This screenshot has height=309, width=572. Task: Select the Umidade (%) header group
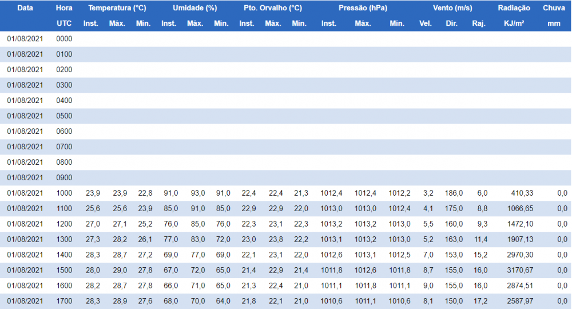(194, 9)
